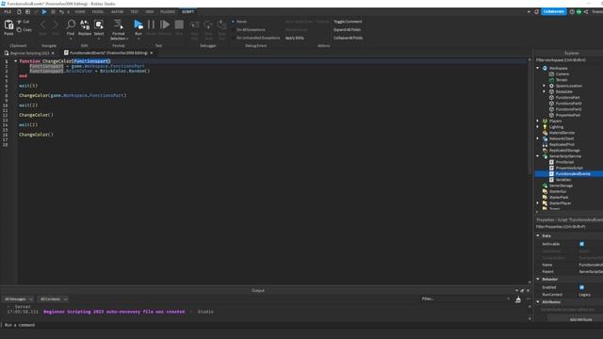
Task: Click the Expand All Folds button
Action: [x=347, y=29]
